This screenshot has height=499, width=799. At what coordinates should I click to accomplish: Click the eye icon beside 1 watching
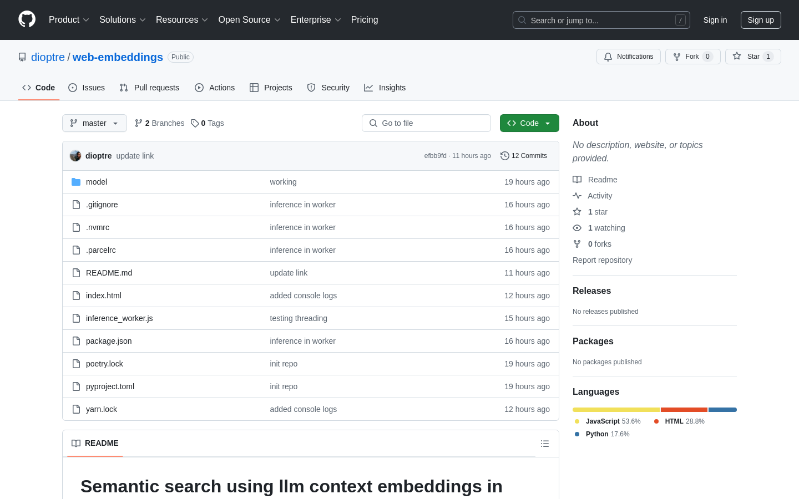tap(577, 228)
